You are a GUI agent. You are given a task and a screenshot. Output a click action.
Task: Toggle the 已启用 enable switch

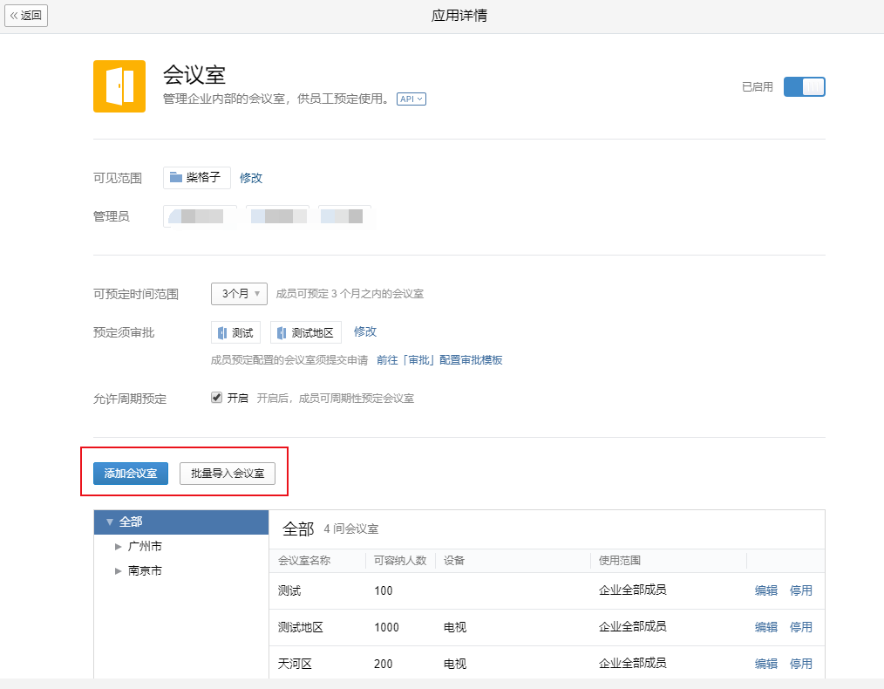click(x=804, y=87)
